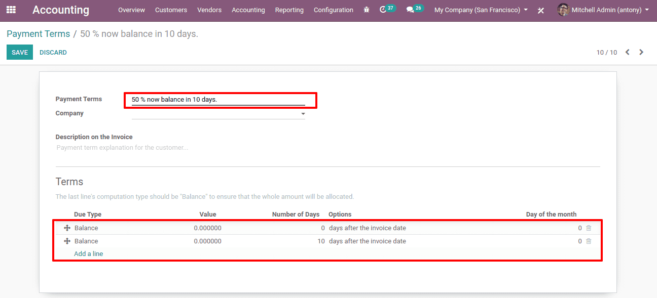Go back to Payment Terms breadcrumb

pos(39,34)
